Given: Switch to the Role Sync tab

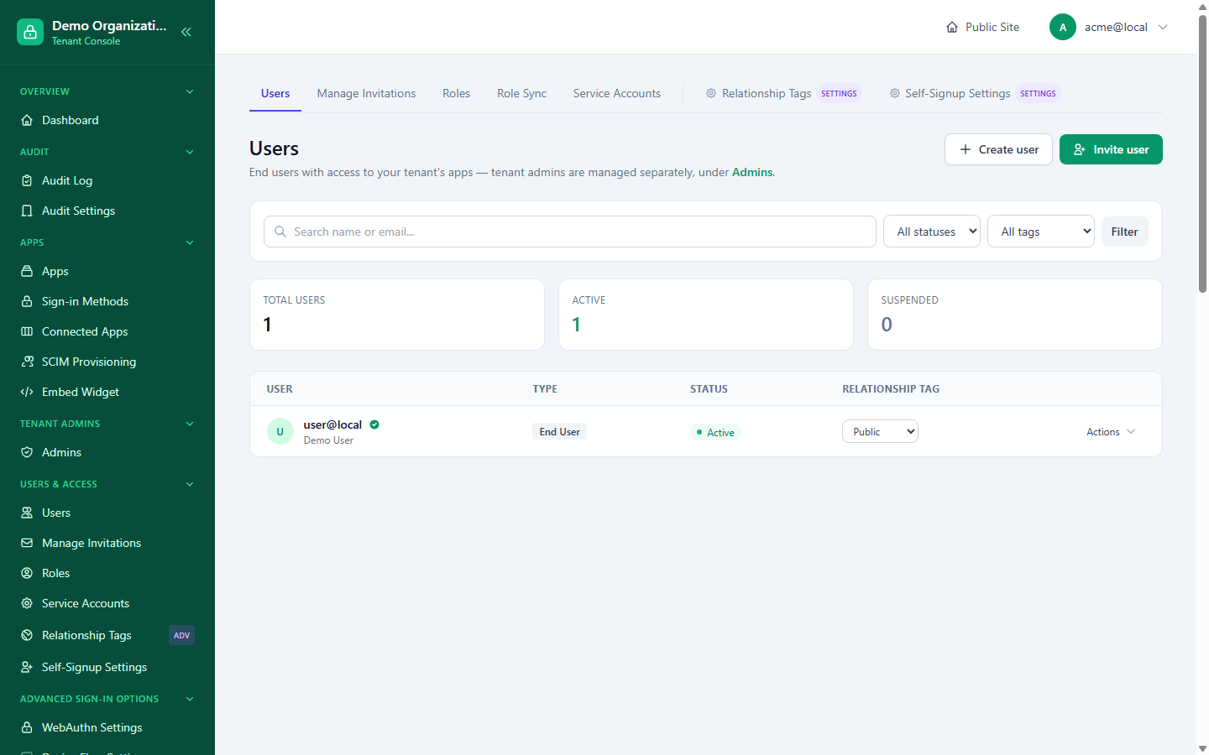Looking at the screenshot, I should (x=521, y=93).
